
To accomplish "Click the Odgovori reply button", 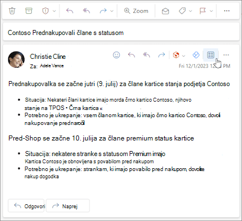I will click(26, 205).
